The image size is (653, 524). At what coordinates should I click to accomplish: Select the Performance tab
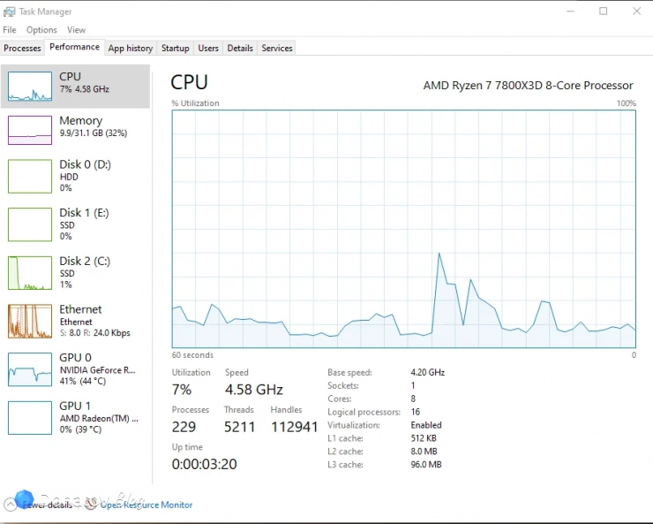coord(74,47)
